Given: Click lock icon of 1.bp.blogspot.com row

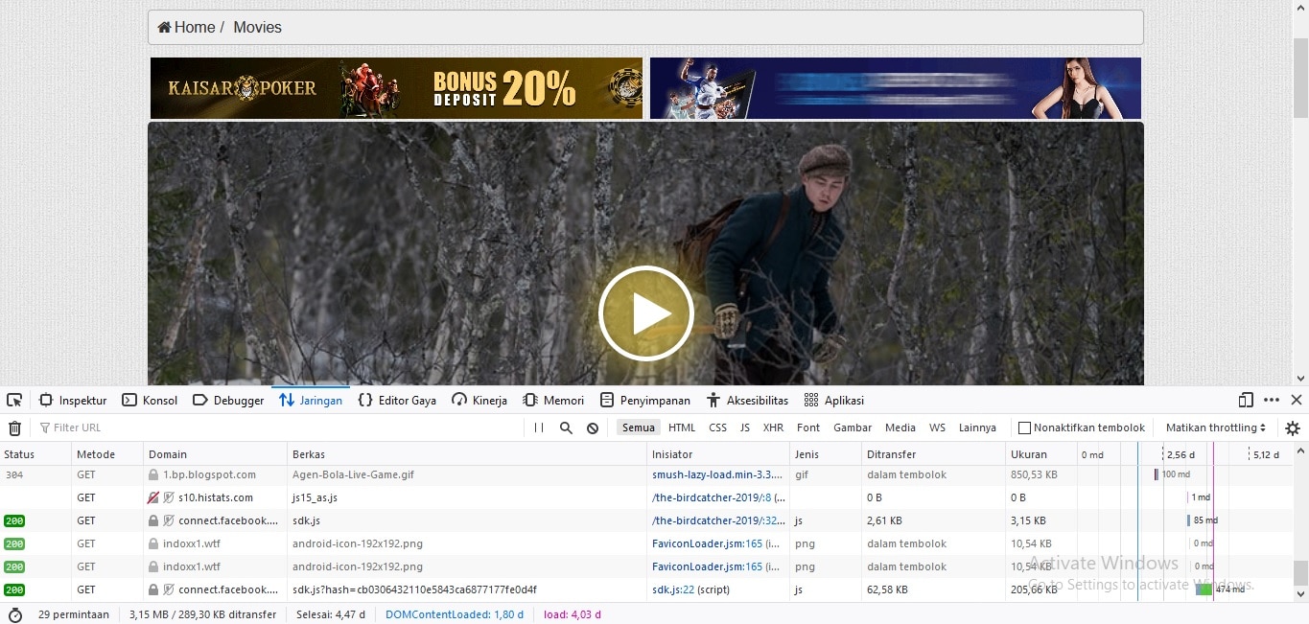Looking at the screenshot, I should (x=152, y=474).
